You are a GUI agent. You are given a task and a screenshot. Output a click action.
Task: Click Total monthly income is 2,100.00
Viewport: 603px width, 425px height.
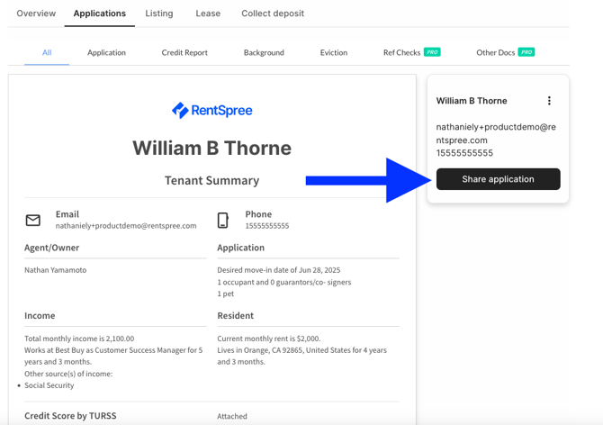[x=79, y=339]
